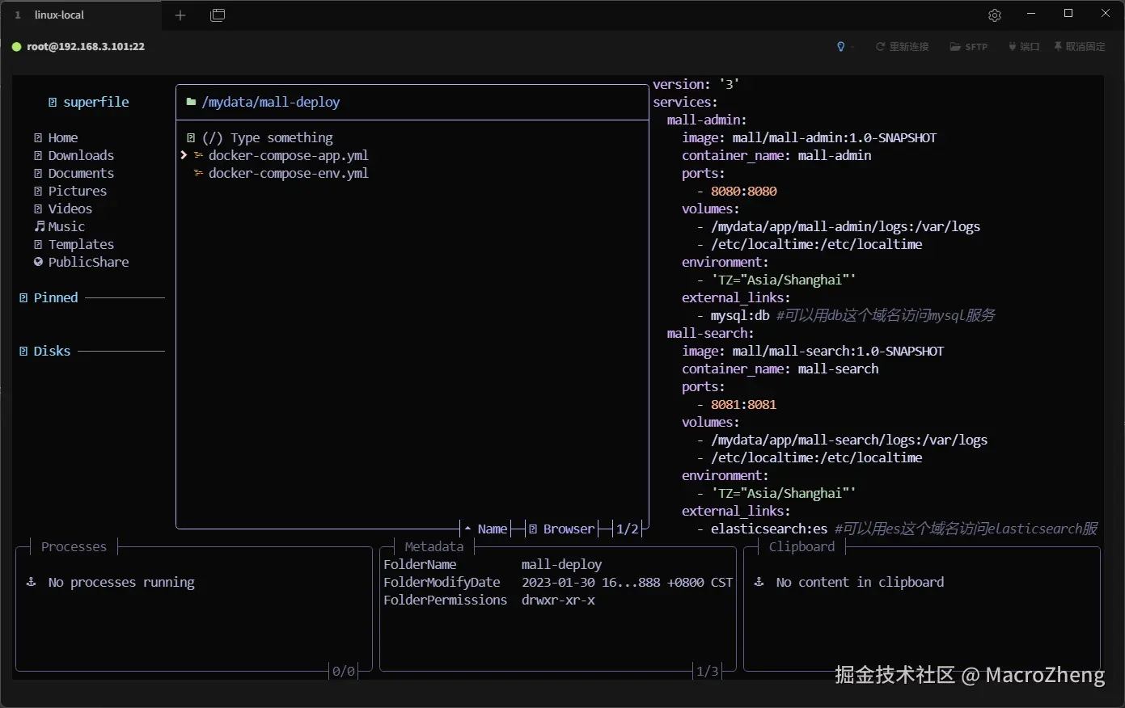The height and width of the screenshot is (708, 1125).
Task: Expand the Disks section
Action: pos(52,351)
